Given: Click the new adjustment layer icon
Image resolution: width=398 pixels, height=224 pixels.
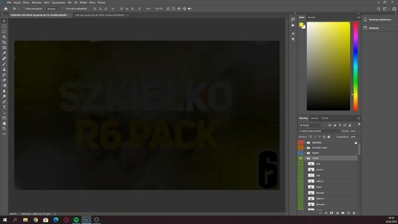Looking at the screenshot, I should (x=337, y=213).
